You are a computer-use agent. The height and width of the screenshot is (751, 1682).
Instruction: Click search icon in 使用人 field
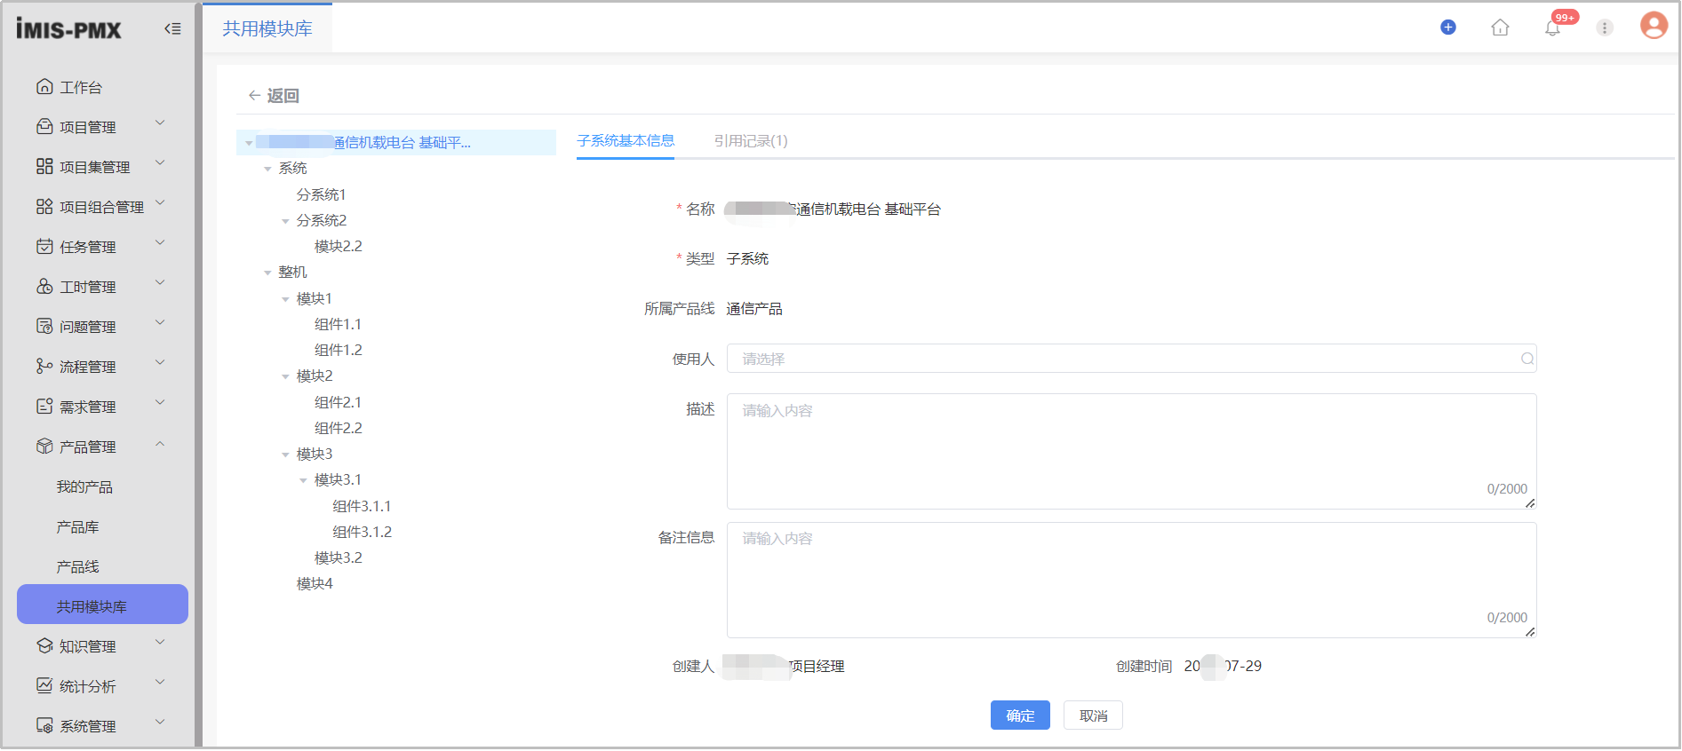(x=1527, y=359)
